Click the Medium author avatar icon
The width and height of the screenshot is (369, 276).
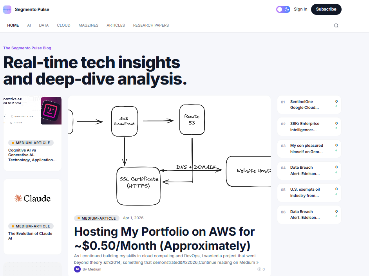77,269
